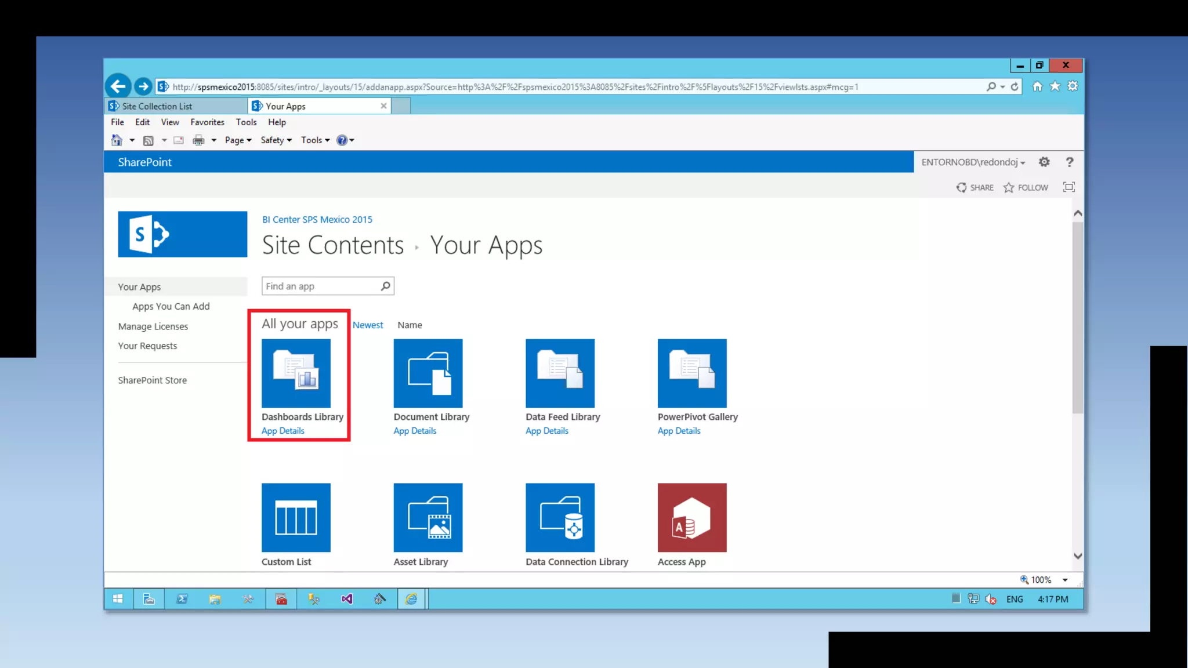The width and height of the screenshot is (1188, 668).
Task: Click the Find an app search field
Action: 320,286
